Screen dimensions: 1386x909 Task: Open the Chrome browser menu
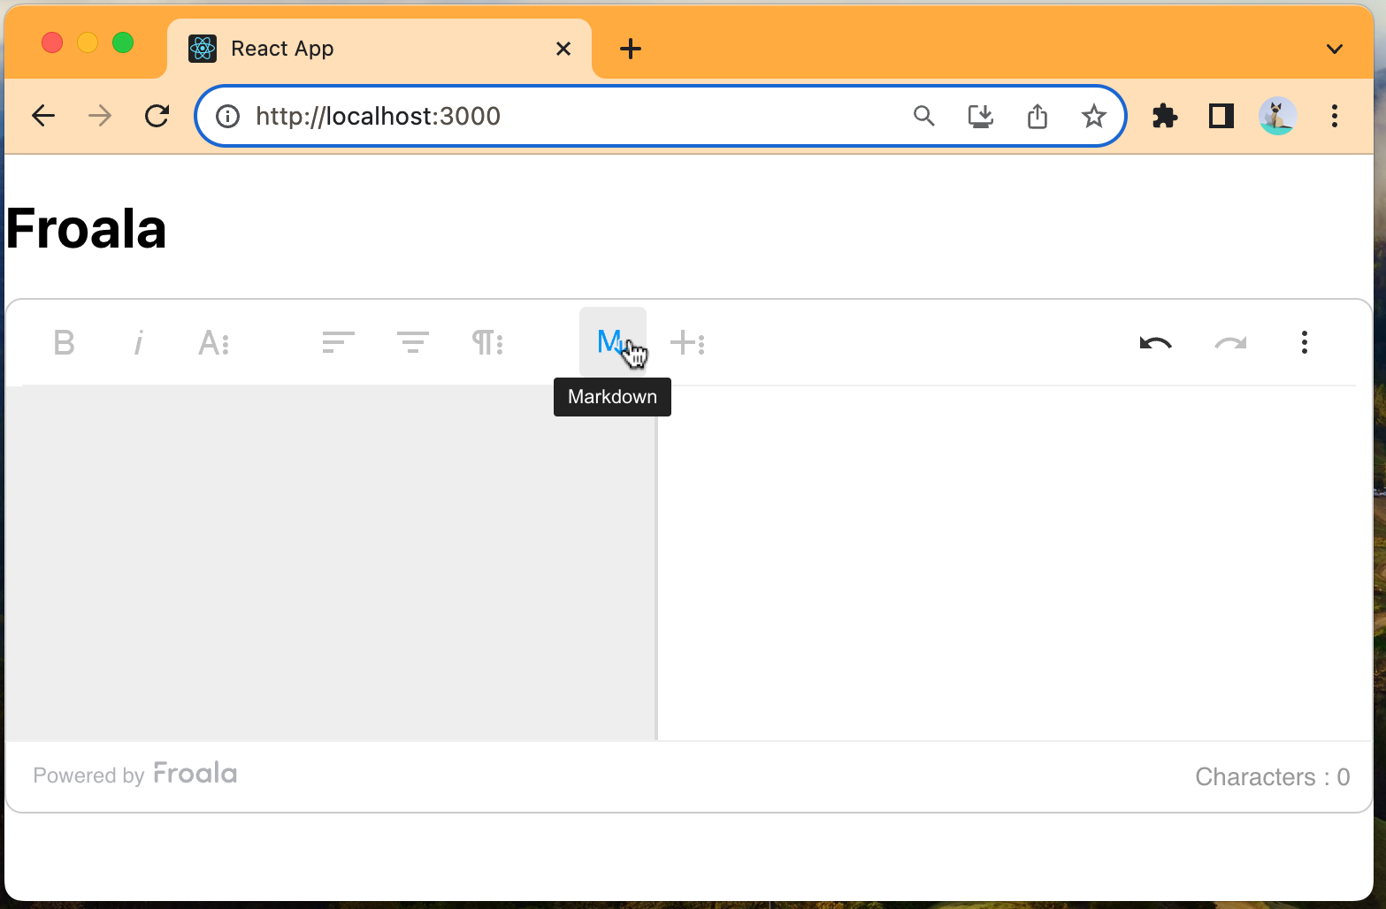point(1335,116)
